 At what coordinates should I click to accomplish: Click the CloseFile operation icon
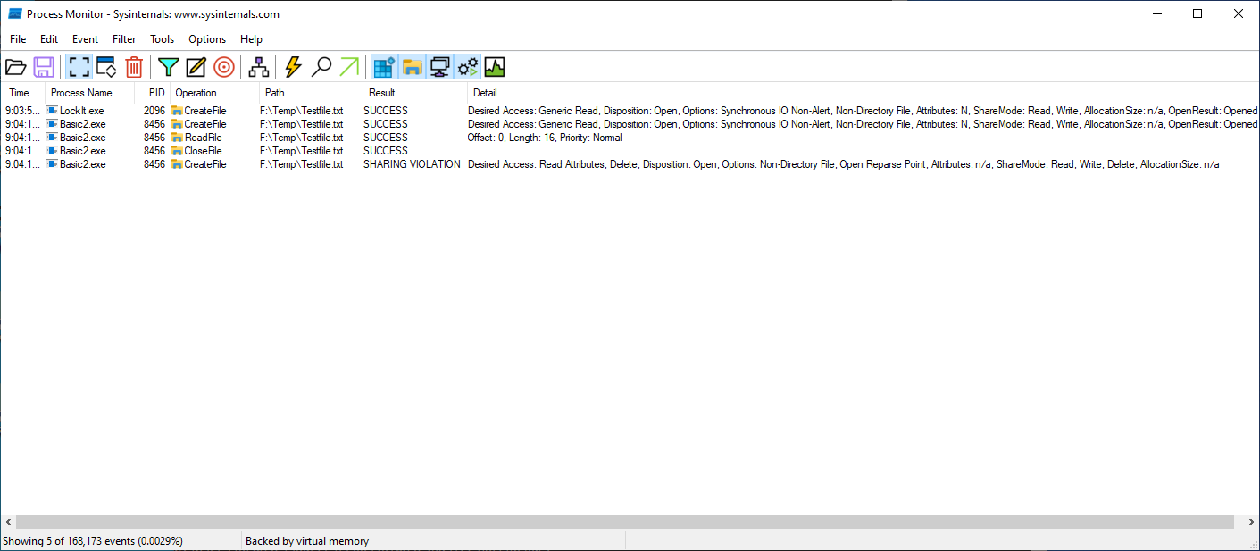[x=177, y=151]
